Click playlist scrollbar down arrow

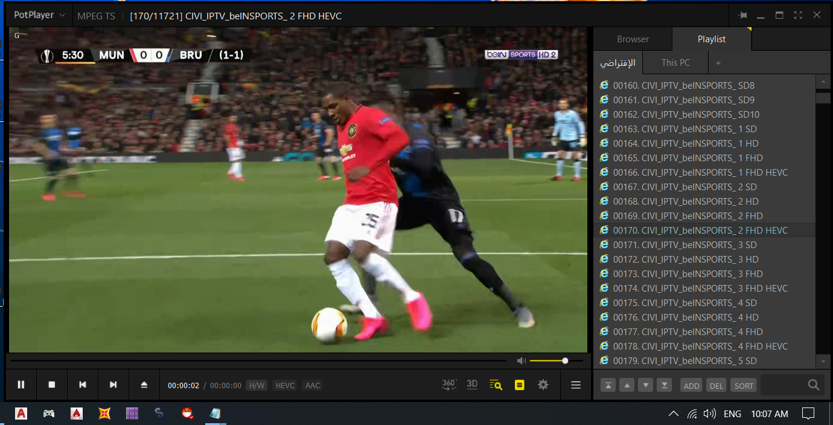click(823, 362)
